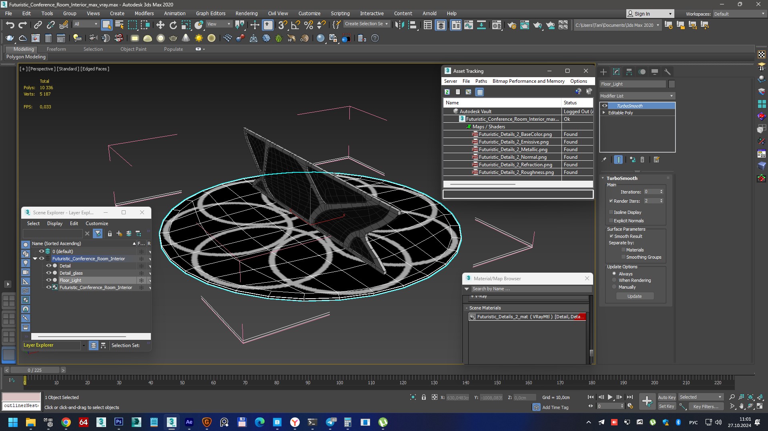Click the Auto Key button
Screen dimensions: 768x431
(667, 397)
